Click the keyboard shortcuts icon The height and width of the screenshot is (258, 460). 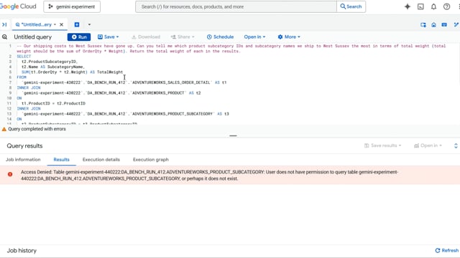pos(444,25)
